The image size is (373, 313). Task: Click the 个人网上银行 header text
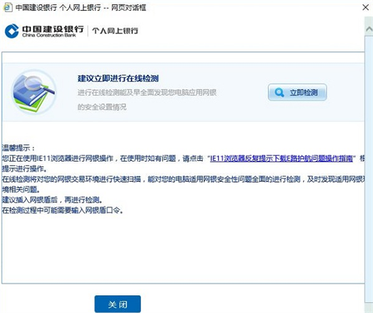[115, 31]
